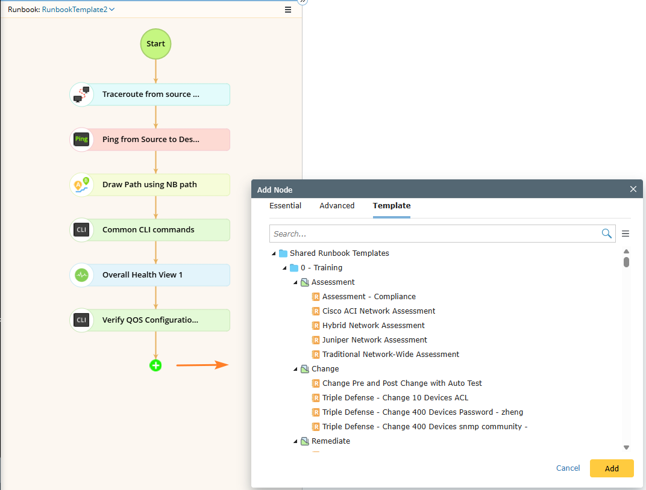Click the yellow Add button

[612, 468]
